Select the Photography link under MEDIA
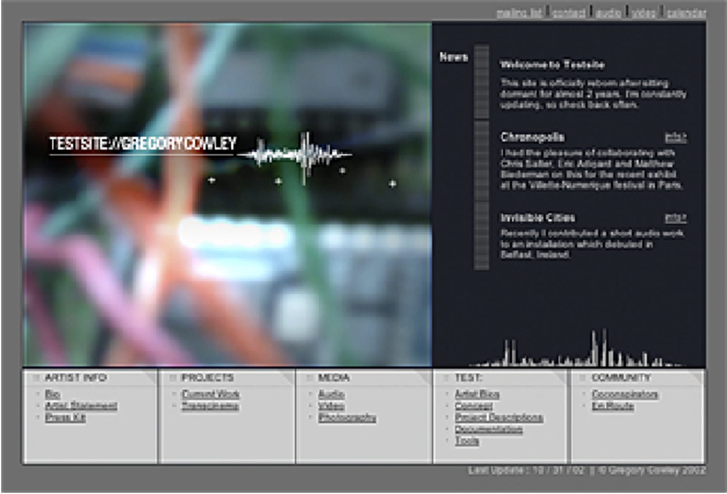This screenshot has height=494, width=727. tap(347, 418)
